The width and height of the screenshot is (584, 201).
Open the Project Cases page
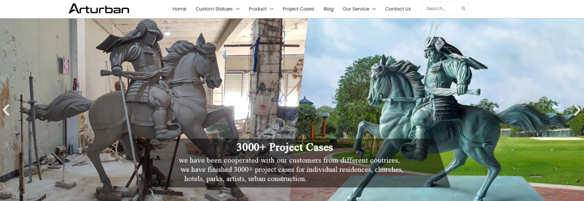(298, 9)
